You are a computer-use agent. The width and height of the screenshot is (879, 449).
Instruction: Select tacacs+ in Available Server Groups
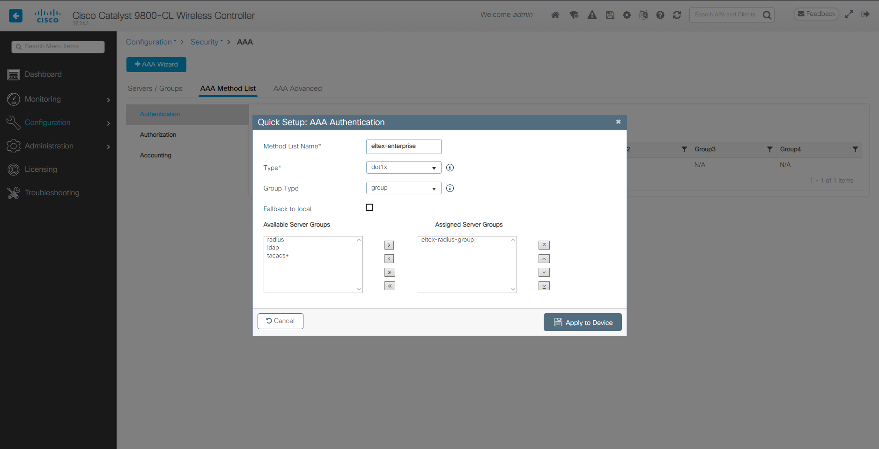[x=278, y=256]
